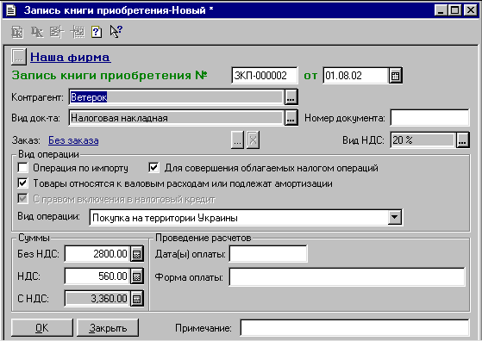Uncheck 'Товары относятся к валовым расходам' checkbox

pyautogui.click(x=22, y=183)
